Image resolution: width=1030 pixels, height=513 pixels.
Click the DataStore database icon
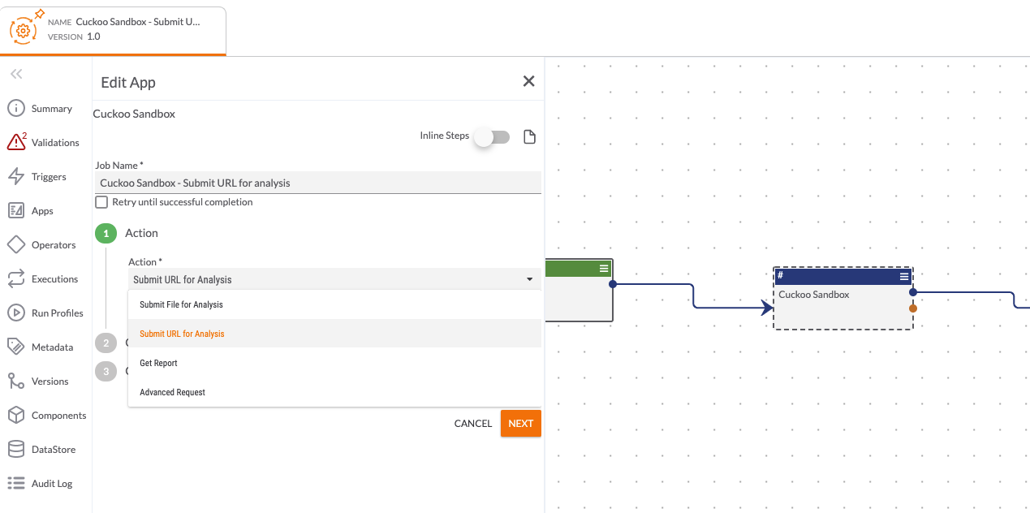coord(16,450)
